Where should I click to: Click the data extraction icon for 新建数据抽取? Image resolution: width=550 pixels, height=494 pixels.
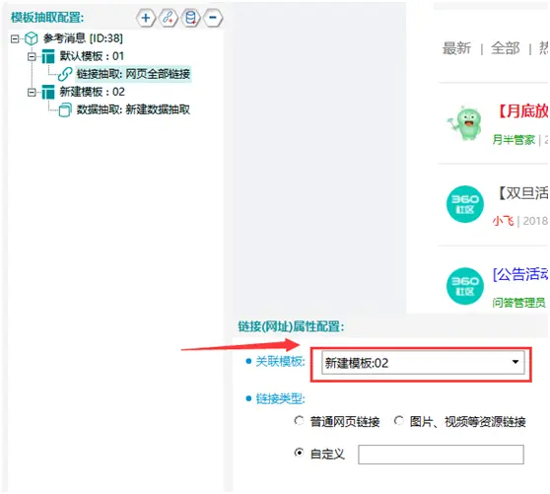(65, 109)
